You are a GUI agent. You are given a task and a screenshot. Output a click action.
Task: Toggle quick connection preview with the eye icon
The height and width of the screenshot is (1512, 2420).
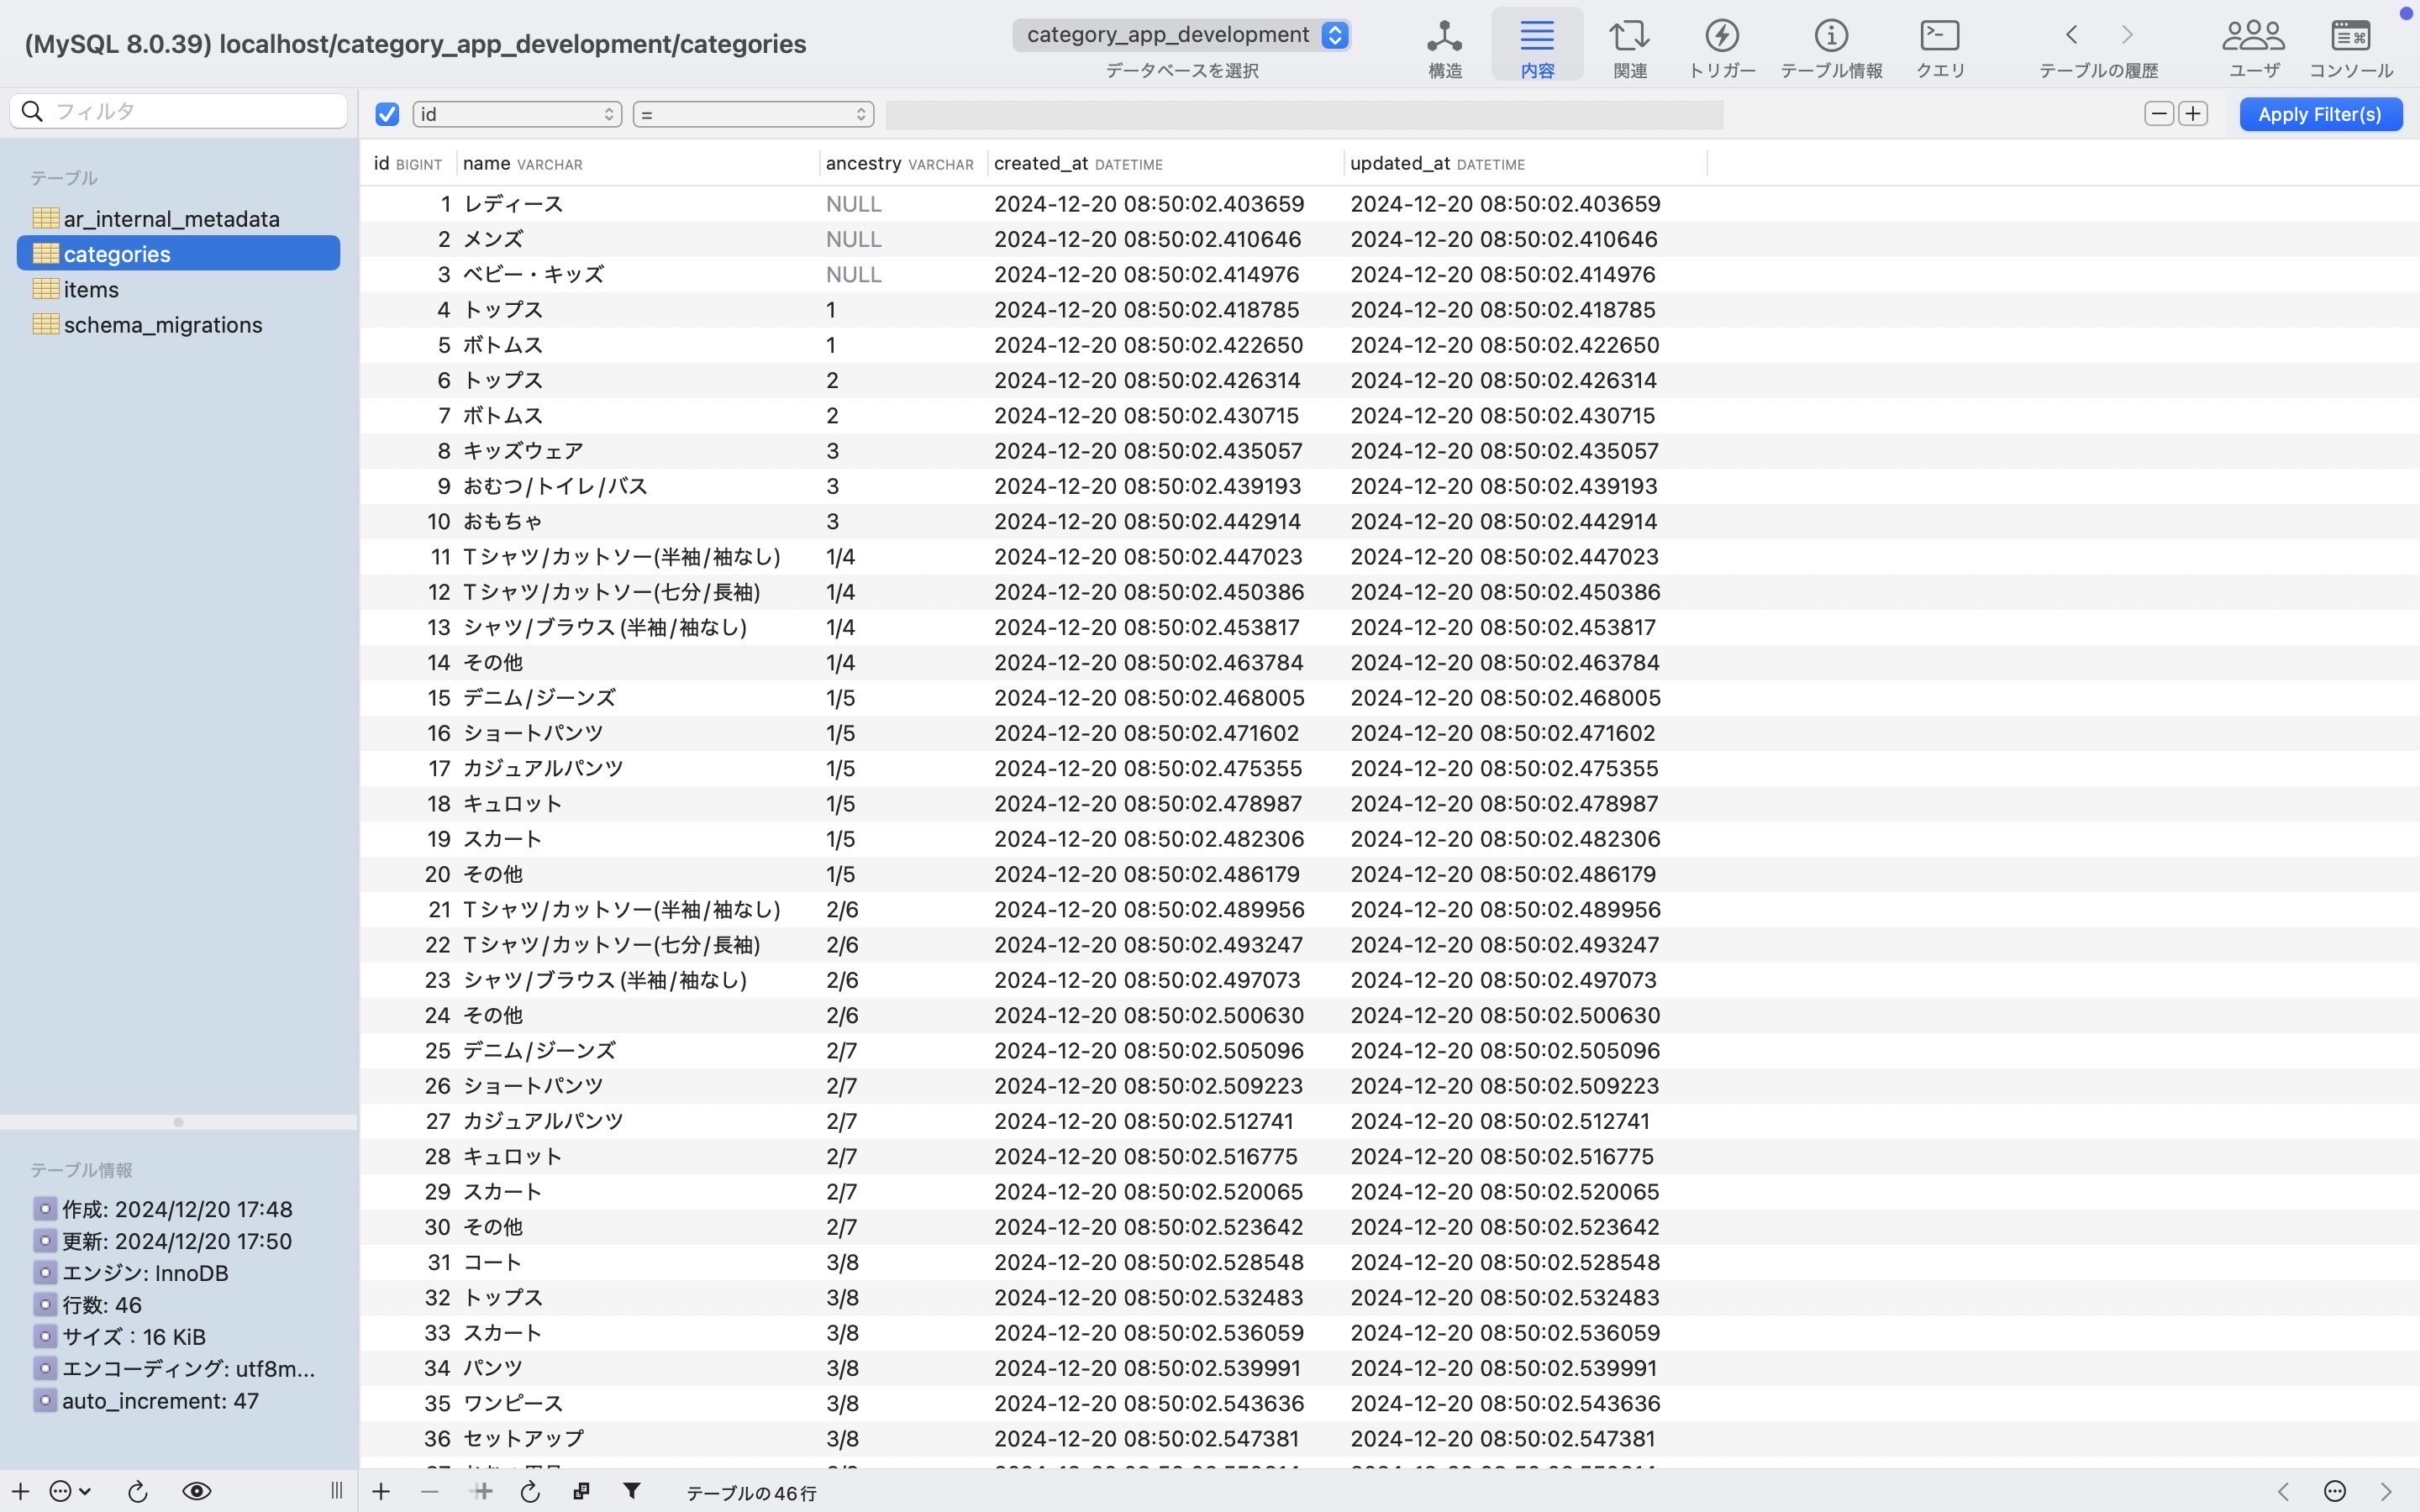point(196,1491)
